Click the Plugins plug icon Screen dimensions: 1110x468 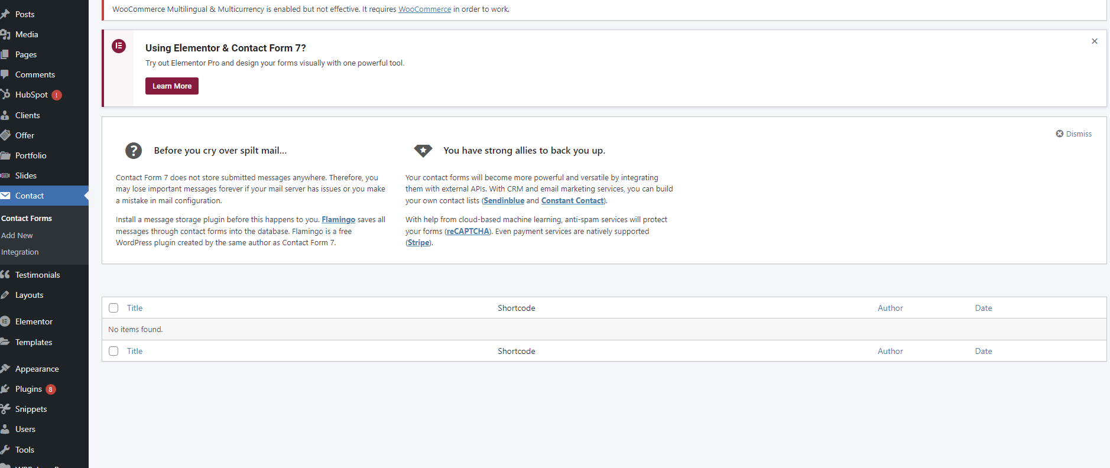coord(5,389)
